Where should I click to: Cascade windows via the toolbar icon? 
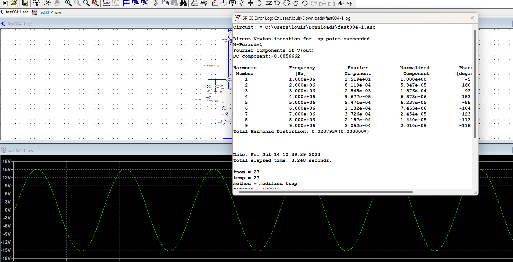click(136, 3)
